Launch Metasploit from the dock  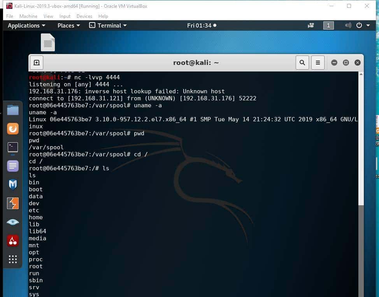coord(13,185)
